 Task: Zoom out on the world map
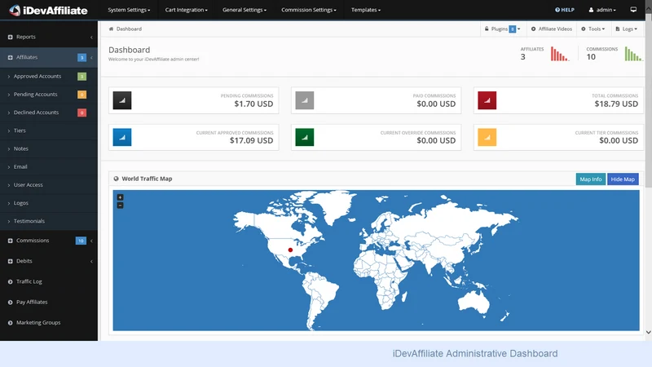120,206
